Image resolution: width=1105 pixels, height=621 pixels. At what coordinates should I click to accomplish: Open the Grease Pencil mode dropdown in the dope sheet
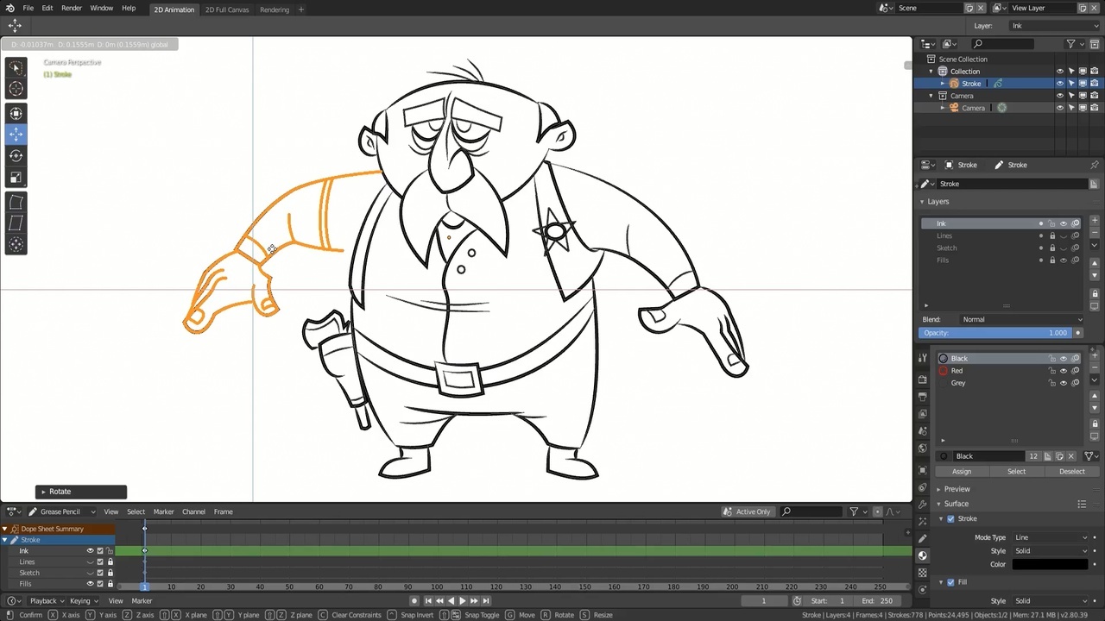tap(62, 511)
